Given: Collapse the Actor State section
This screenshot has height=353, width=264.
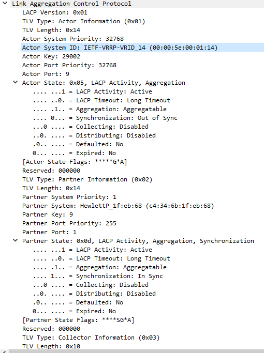Looking at the screenshot, I should pyautogui.click(x=16, y=82).
